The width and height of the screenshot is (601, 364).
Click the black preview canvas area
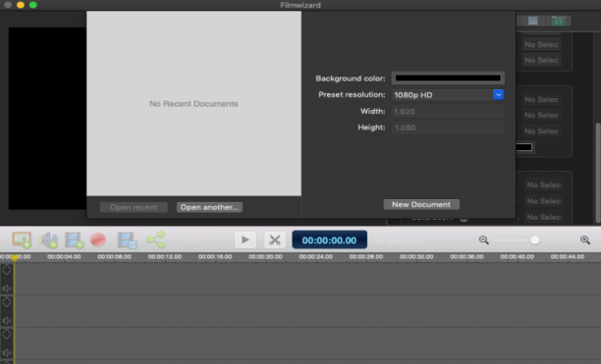coord(47,119)
